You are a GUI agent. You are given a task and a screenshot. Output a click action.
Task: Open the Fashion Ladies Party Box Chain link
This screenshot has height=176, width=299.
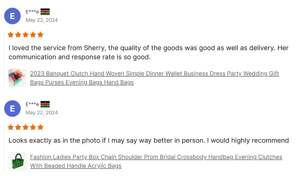click(x=156, y=157)
